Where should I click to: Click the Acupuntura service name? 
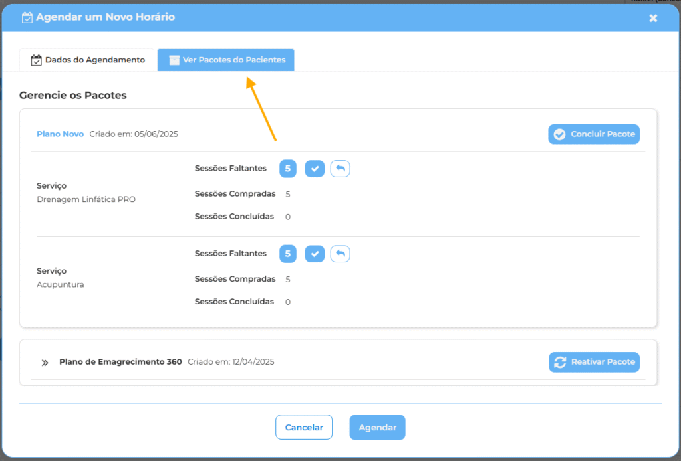pyautogui.click(x=61, y=284)
